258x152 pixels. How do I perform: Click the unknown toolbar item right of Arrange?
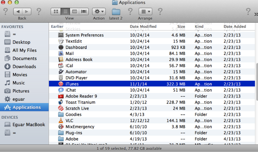point(160,11)
